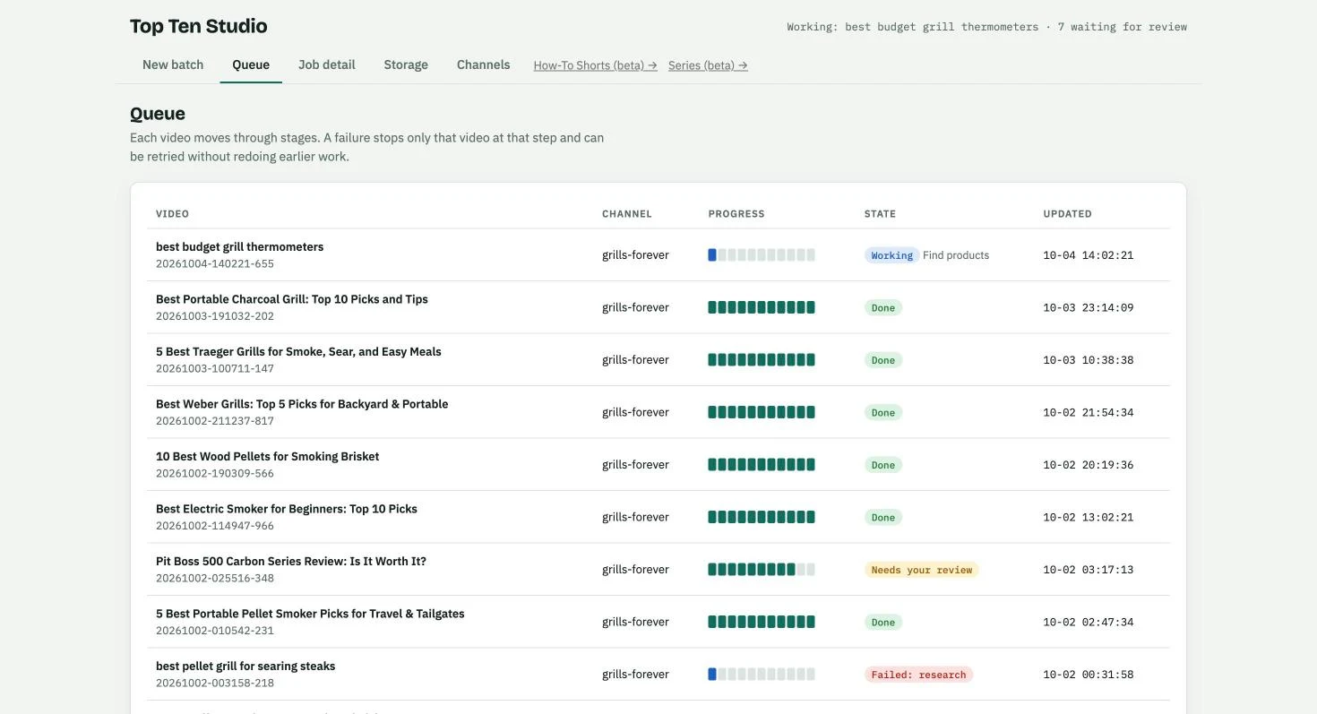
Task: Click grills-forever channel in Weber Grills row
Action: click(635, 412)
